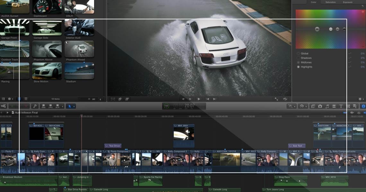Click the Test Driver title clip
The height and width of the screenshot is (192, 366).
coord(113,146)
